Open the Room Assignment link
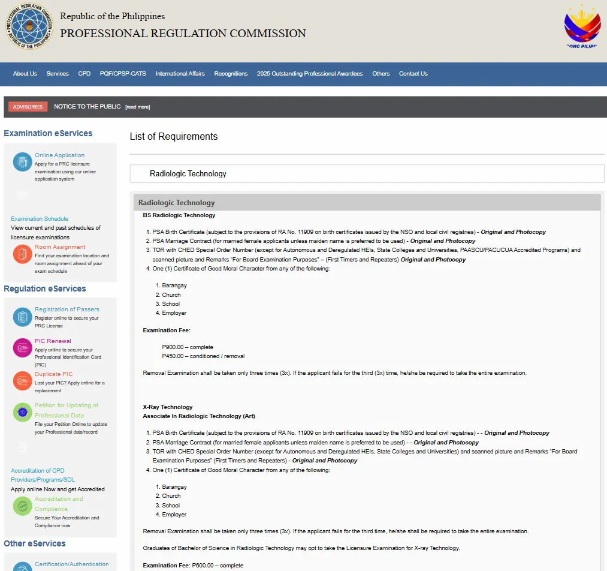Image resolution: width=607 pixels, height=571 pixels. click(60, 247)
